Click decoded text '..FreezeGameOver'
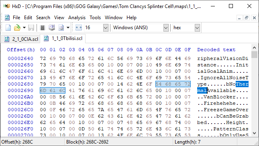Viewport: 259px width, 146px height. click(x=223, y=110)
